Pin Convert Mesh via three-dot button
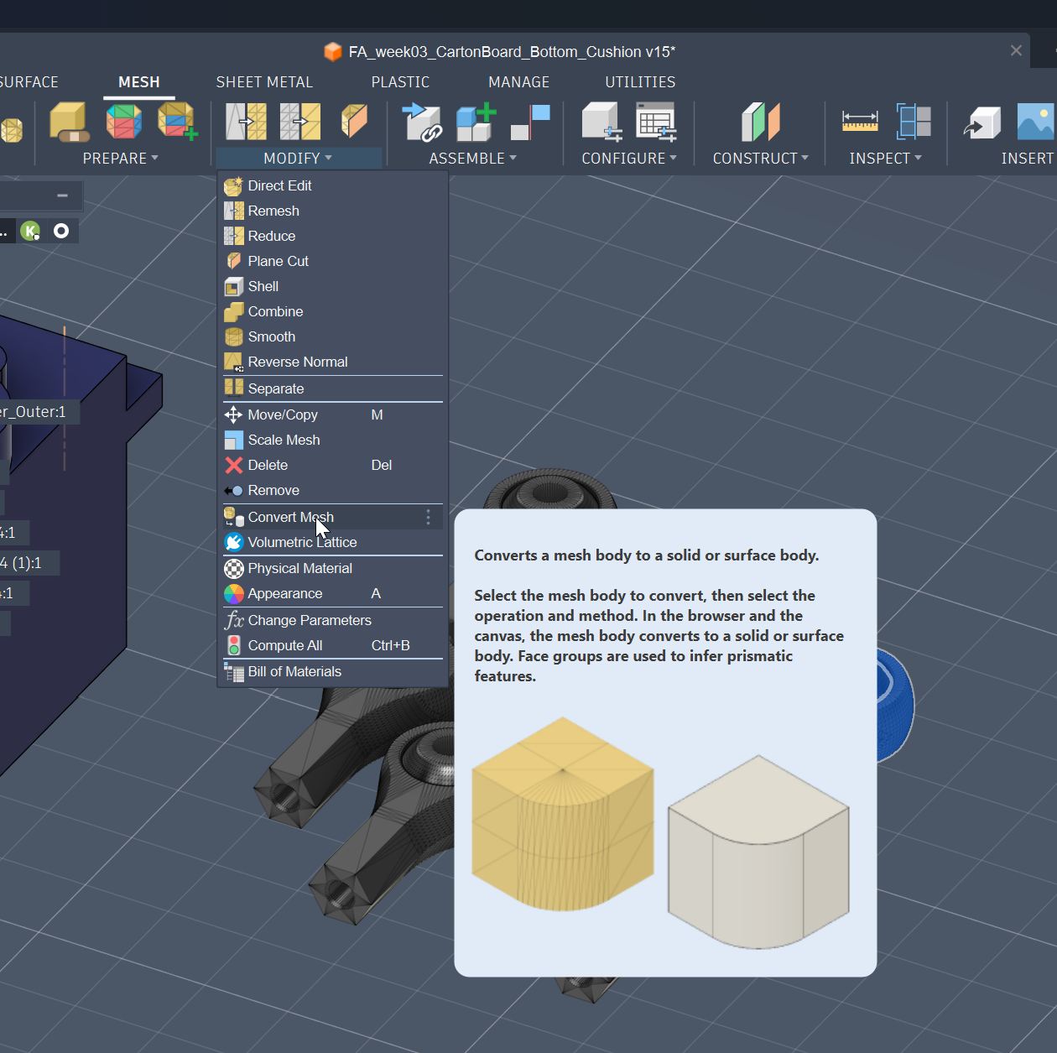 [x=428, y=518]
